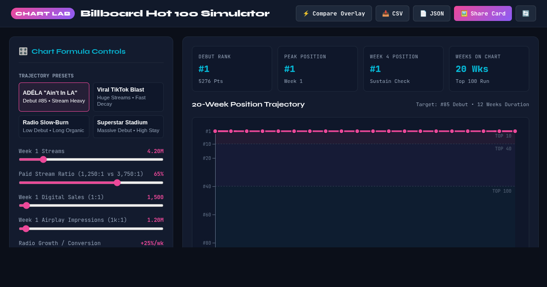Click the Peak Position stat card
The image size is (547, 287).
318,69
